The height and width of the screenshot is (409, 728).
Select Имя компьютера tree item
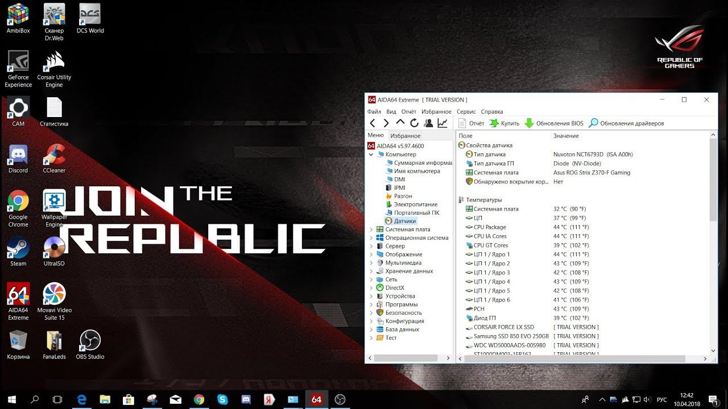pos(412,171)
